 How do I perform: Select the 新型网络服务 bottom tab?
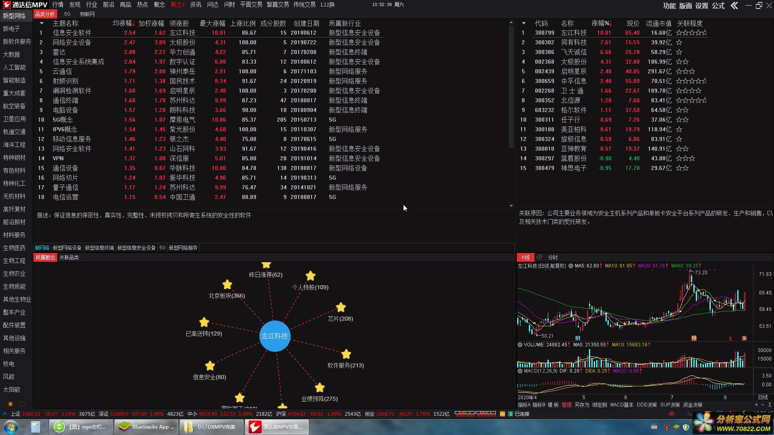[183, 248]
